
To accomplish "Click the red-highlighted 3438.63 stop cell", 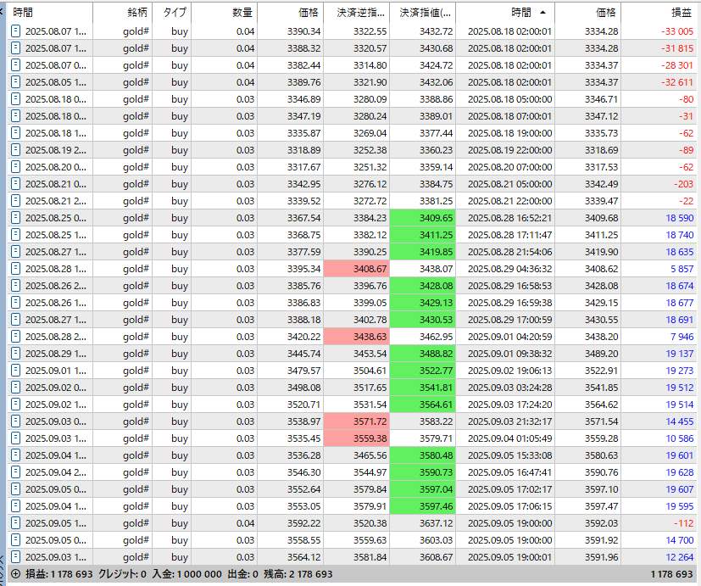I will pyautogui.click(x=357, y=337).
